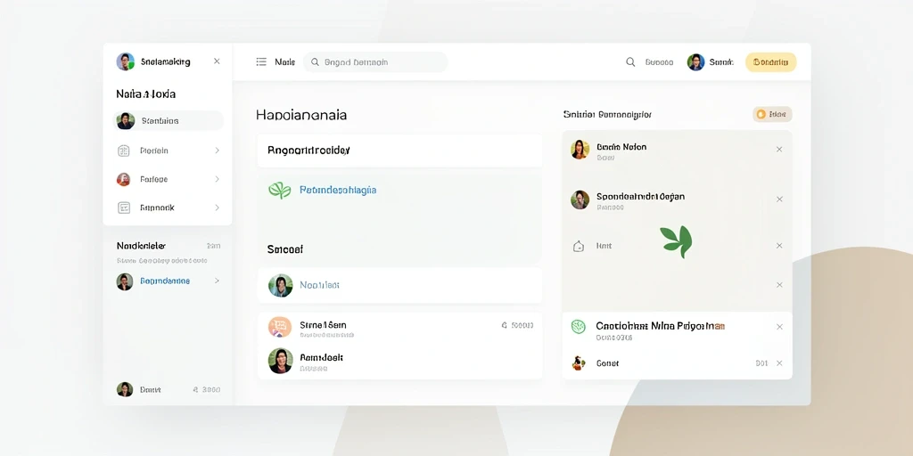913x456 pixels.
Task: Dismiss the Gonet row with its X
Action: tap(779, 363)
